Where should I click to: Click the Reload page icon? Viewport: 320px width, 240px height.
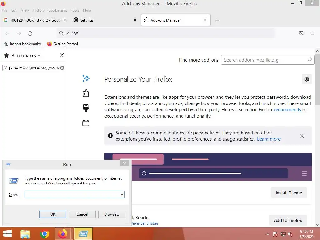coord(30,33)
